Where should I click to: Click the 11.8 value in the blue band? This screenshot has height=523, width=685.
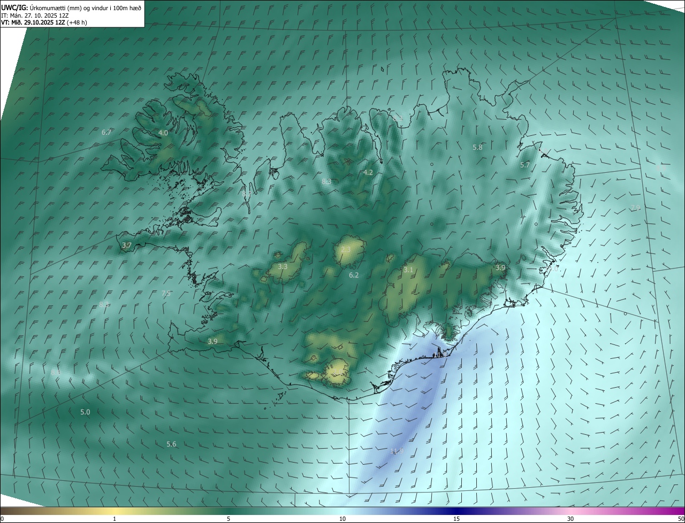click(x=397, y=451)
